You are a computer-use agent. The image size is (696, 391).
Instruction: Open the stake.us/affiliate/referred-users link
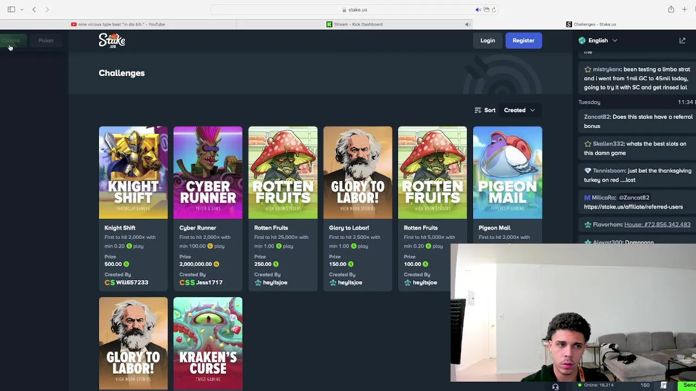tap(633, 207)
